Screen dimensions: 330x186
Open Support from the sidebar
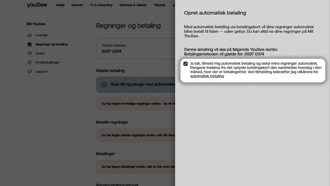[42, 72]
